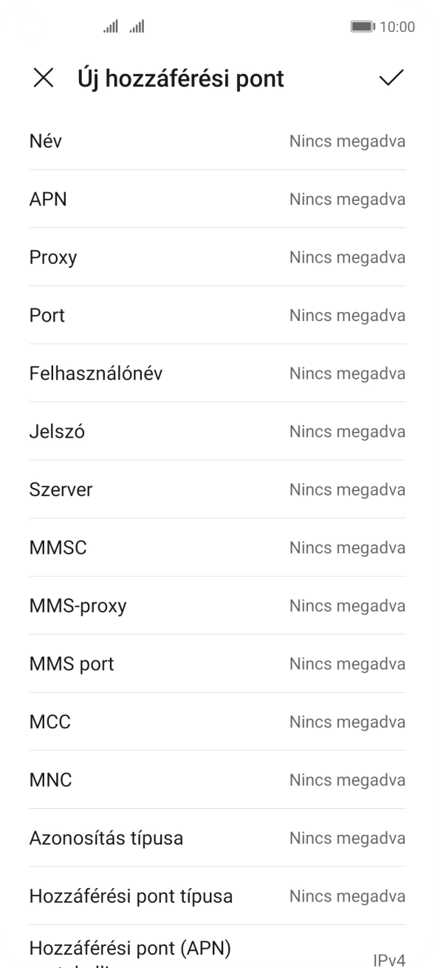Tap the checkmark to save the access point
Viewport: 435px width, 968px height.
coord(392,78)
